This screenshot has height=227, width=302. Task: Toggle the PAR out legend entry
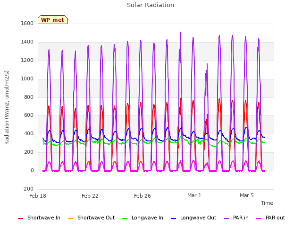tap(270, 218)
